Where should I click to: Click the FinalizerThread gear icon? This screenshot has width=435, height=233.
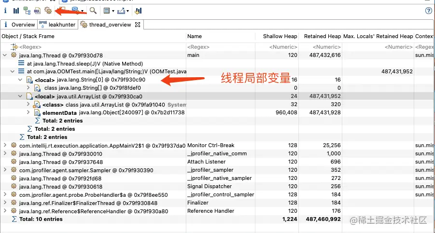click(14, 203)
